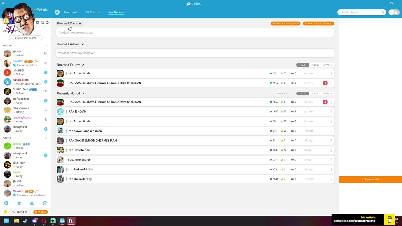Open chat with dovosh
This screenshot has width=402, height=226.
click(25, 174)
